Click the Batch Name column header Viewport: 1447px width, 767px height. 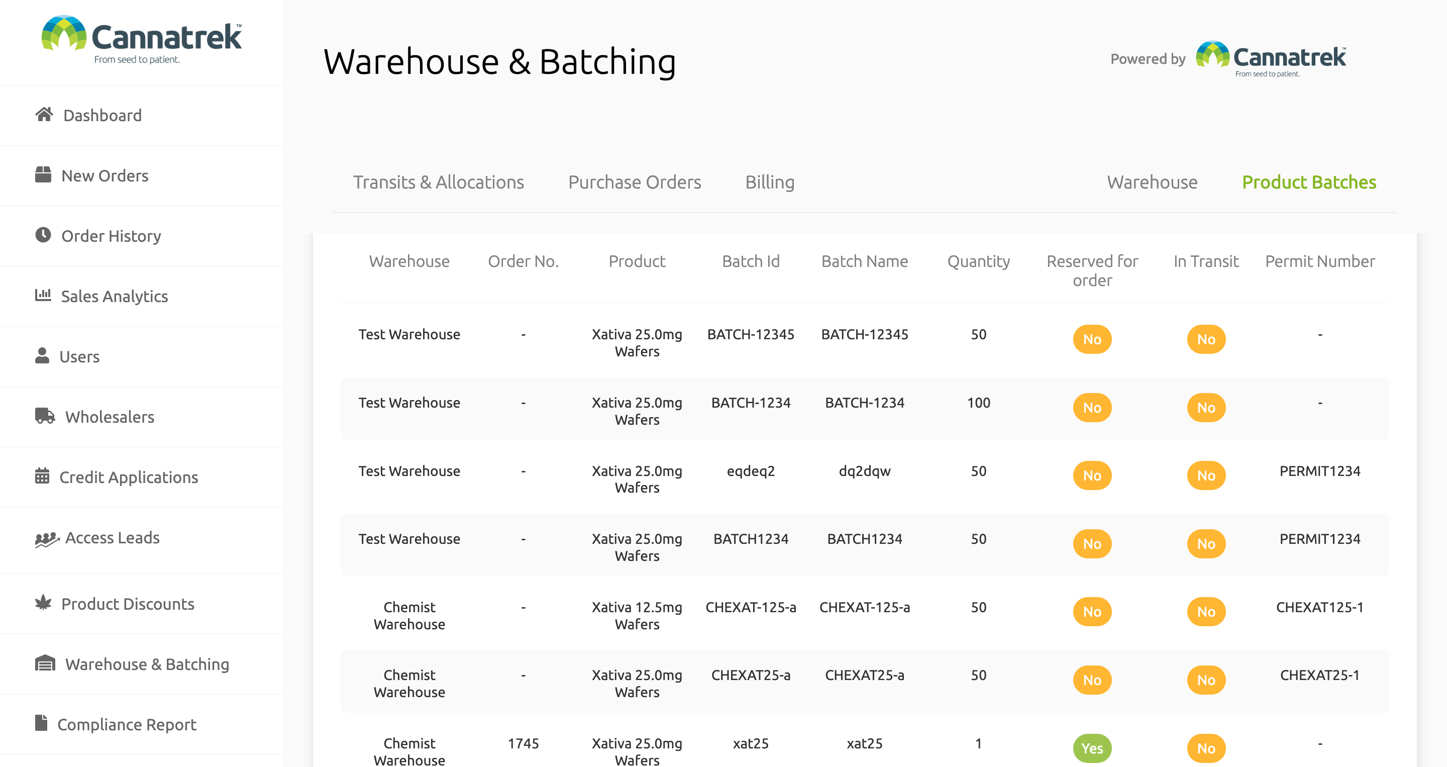pyautogui.click(x=865, y=261)
